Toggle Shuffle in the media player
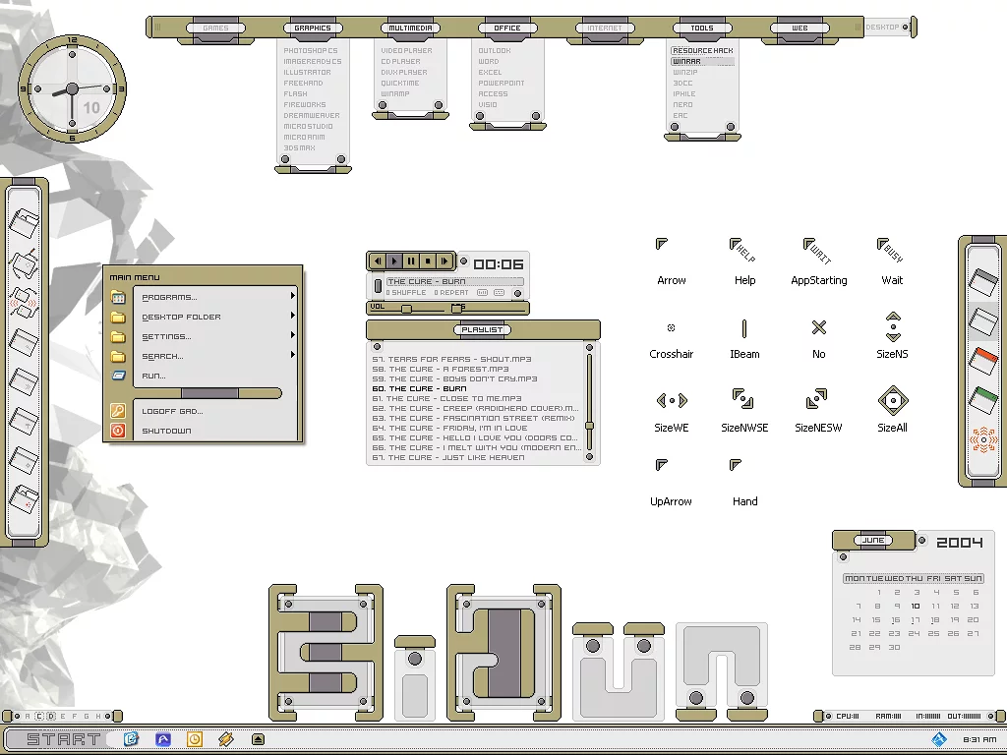The image size is (1007, 755). (x=403, y=293)
